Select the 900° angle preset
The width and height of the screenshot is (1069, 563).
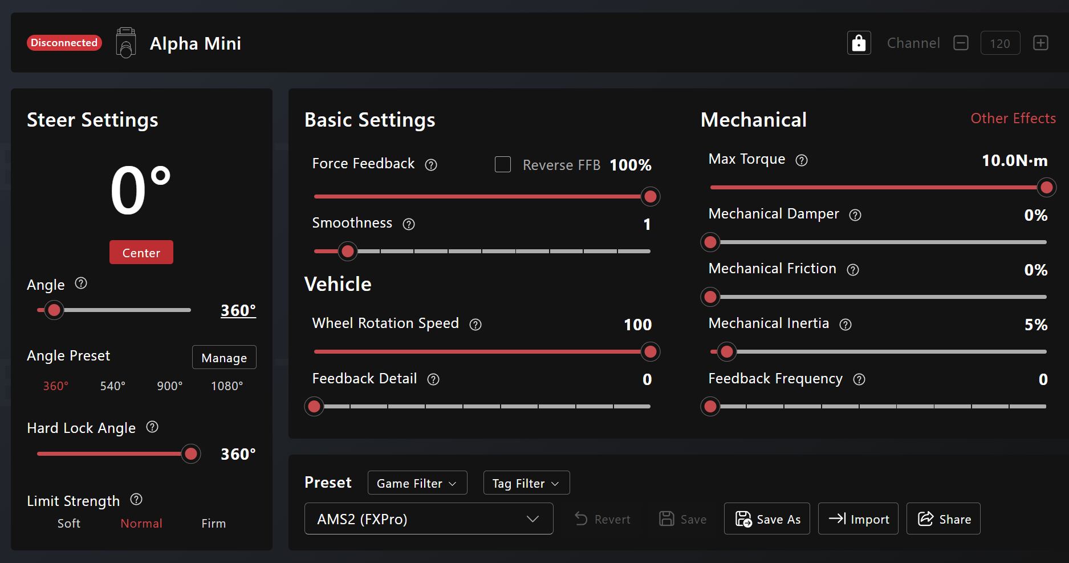point(170,386)
